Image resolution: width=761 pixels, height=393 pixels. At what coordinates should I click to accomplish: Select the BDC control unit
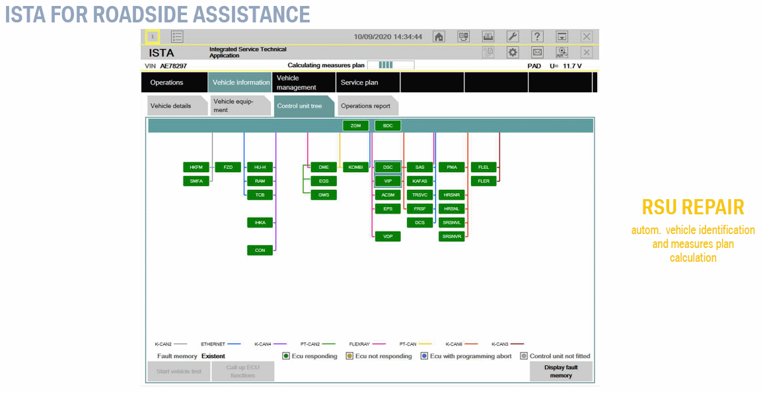[388, 125]
